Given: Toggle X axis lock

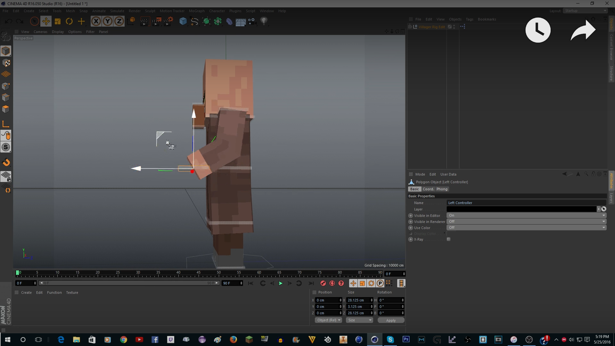Looking at the screenshot, I should [x=96, y=21].
